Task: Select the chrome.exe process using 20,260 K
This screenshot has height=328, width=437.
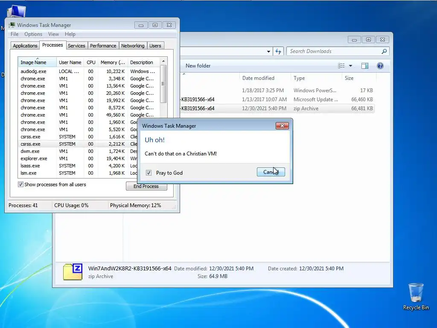Action: point(89,93)
